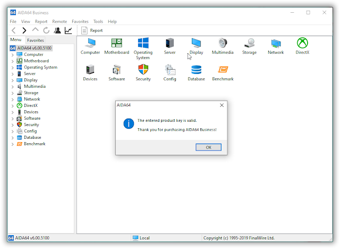Expand the Display tree node

tap(13, 80)
